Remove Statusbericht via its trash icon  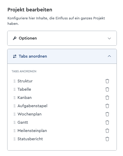click(107, 139)
